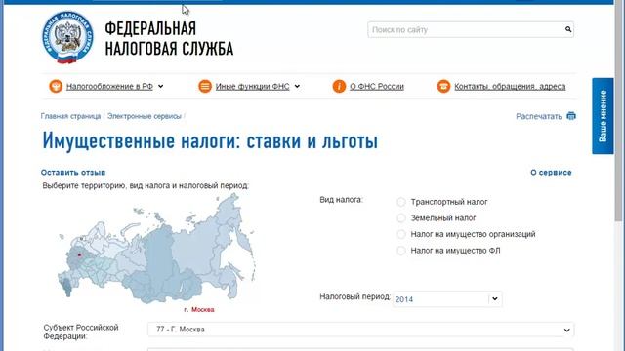Click the Ваше мнение side tab
625x351 pixels.
[603, 116]
